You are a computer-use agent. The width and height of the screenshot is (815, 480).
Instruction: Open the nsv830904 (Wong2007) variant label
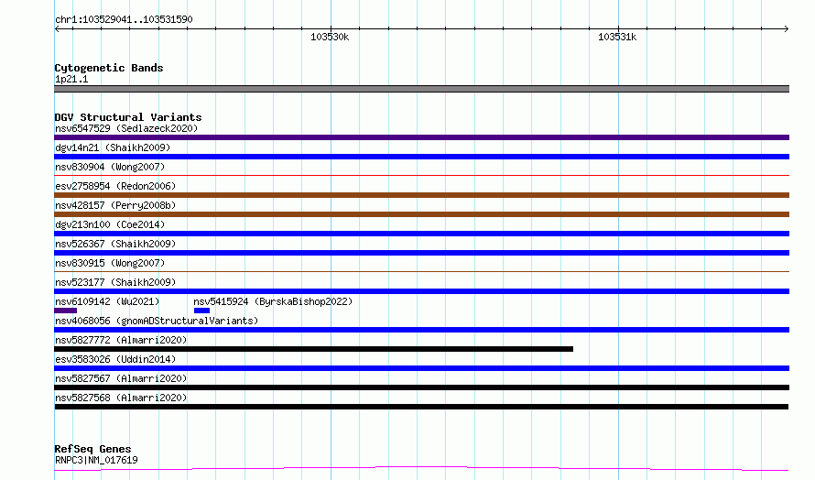click(x=110, y=167)
